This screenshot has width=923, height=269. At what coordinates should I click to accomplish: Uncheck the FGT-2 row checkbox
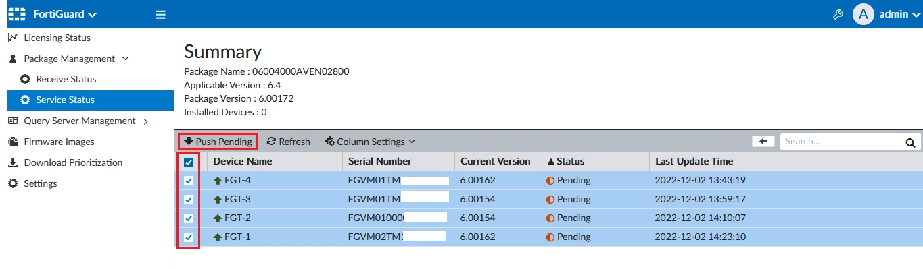coord(189,218)
